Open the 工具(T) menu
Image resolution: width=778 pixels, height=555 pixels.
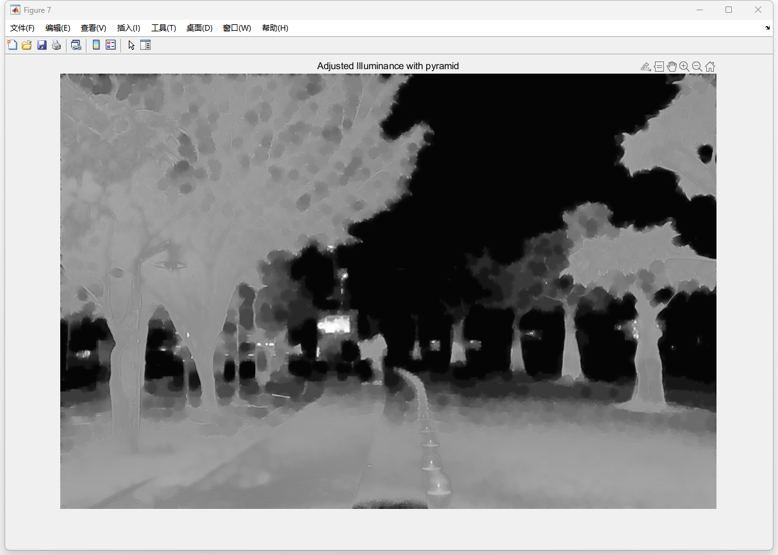tap(163, 28)
